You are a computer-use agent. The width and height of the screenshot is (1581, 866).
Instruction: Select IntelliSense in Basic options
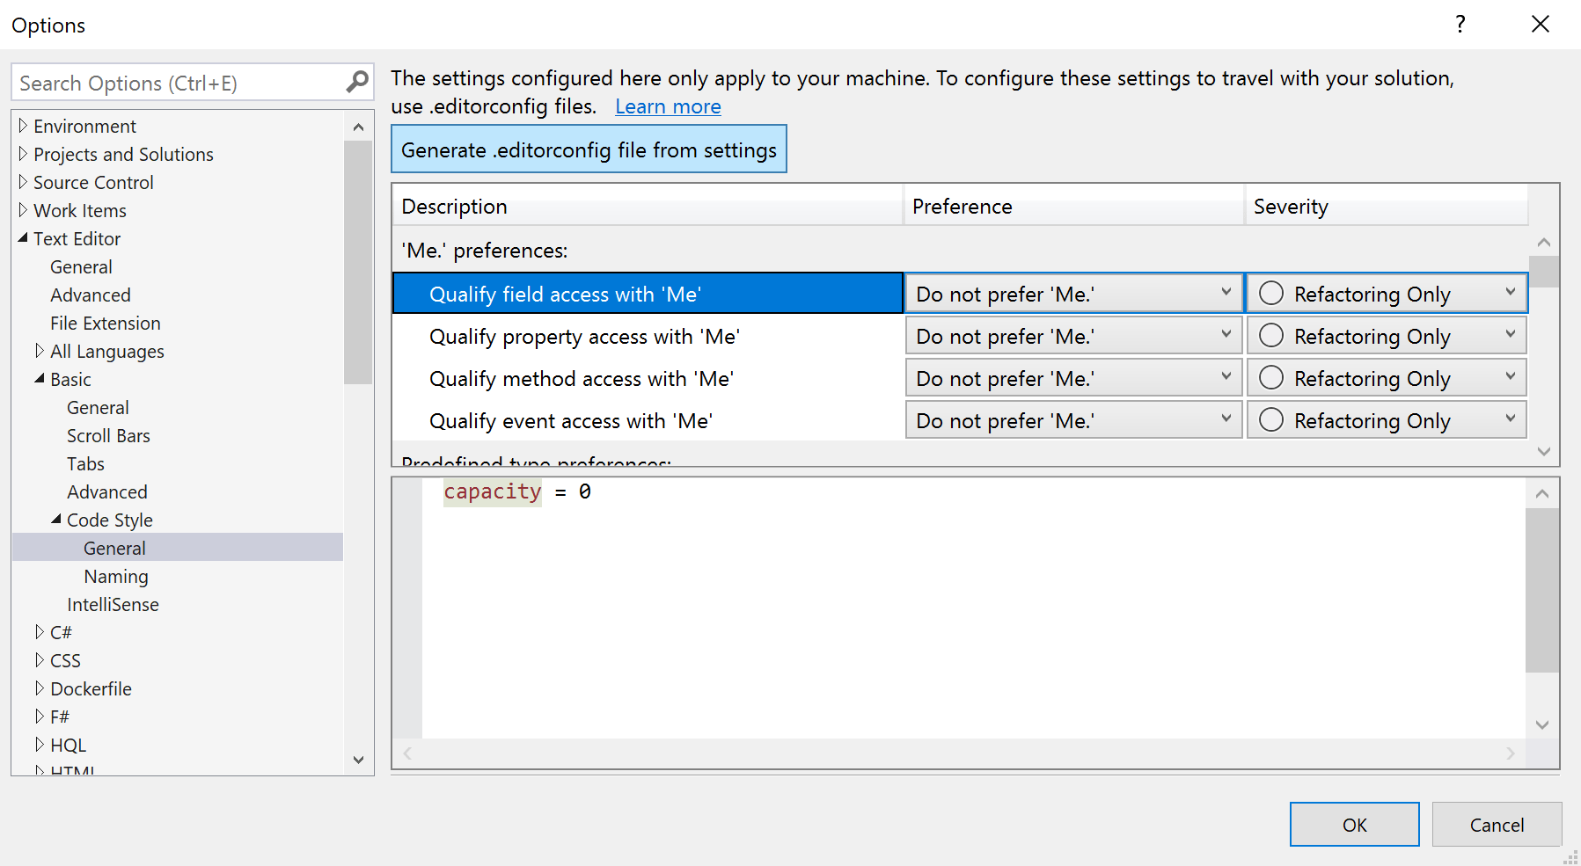coord(113,605)
